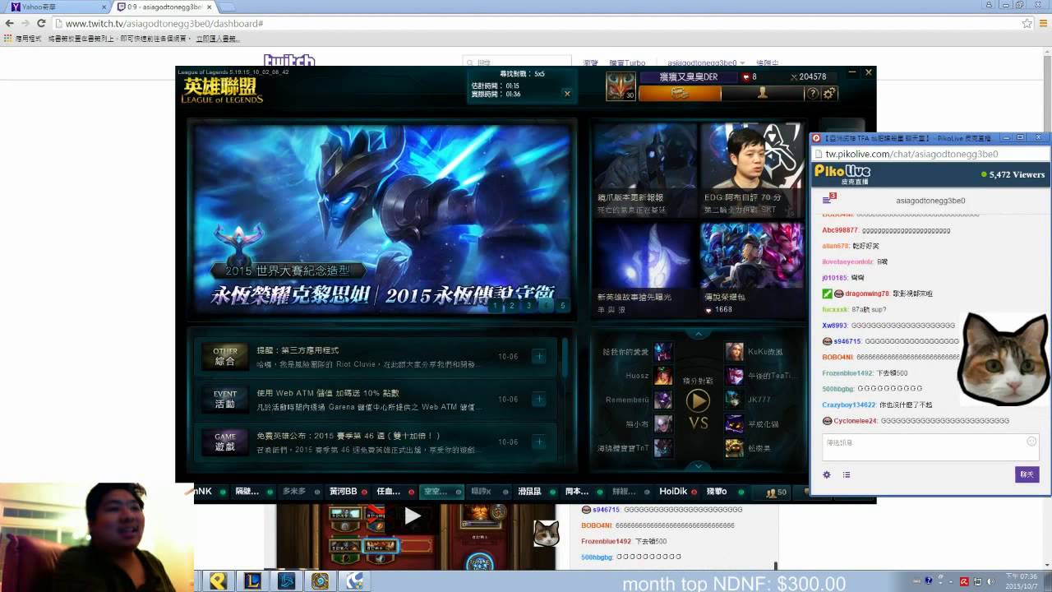
Task: Select banner page 2 indicator
Action: pos(512,305)
